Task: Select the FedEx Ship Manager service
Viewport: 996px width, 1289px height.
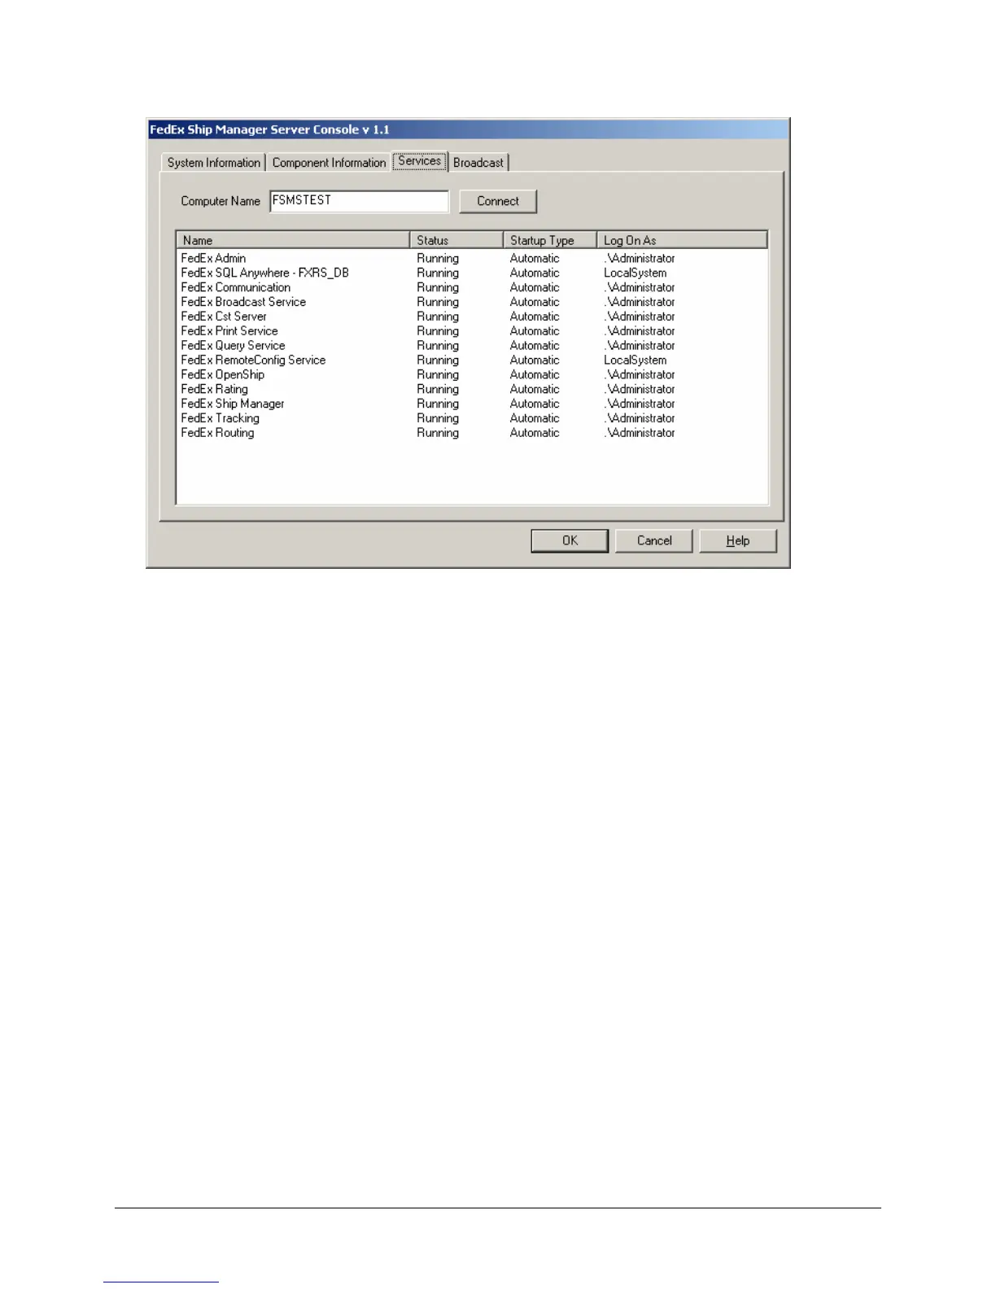Action: 472,404
